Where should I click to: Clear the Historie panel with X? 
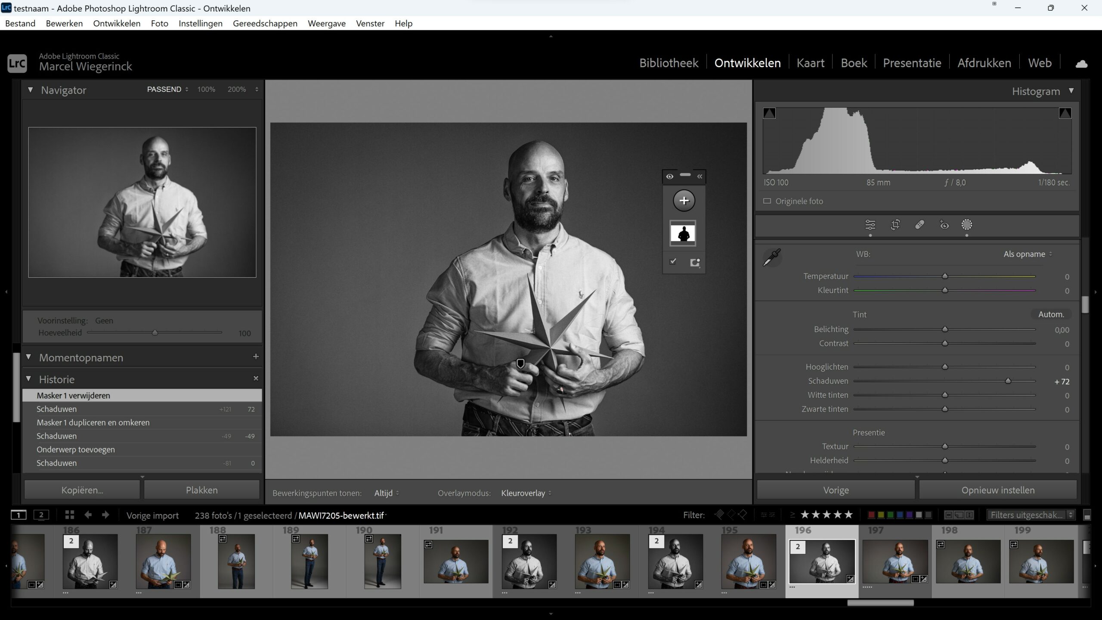256,378
